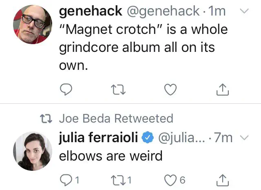The width and height of the screenshot is (261, 190).
Task: Open genehack's profile picture
Action: click(x=33, y=25)
